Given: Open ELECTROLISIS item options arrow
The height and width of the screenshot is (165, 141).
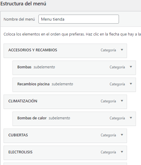Looking at the screenshot, I should (x=122, y=152).
